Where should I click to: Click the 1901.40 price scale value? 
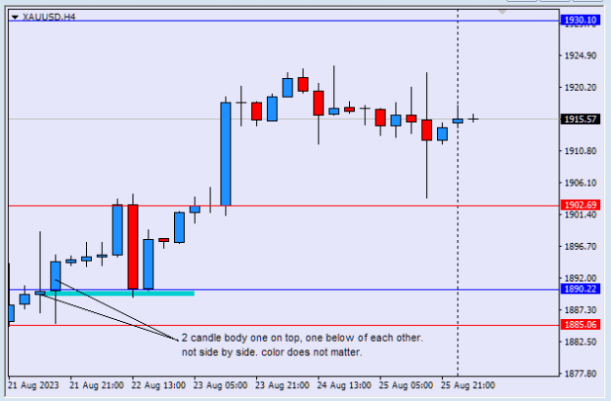point(581,215)
